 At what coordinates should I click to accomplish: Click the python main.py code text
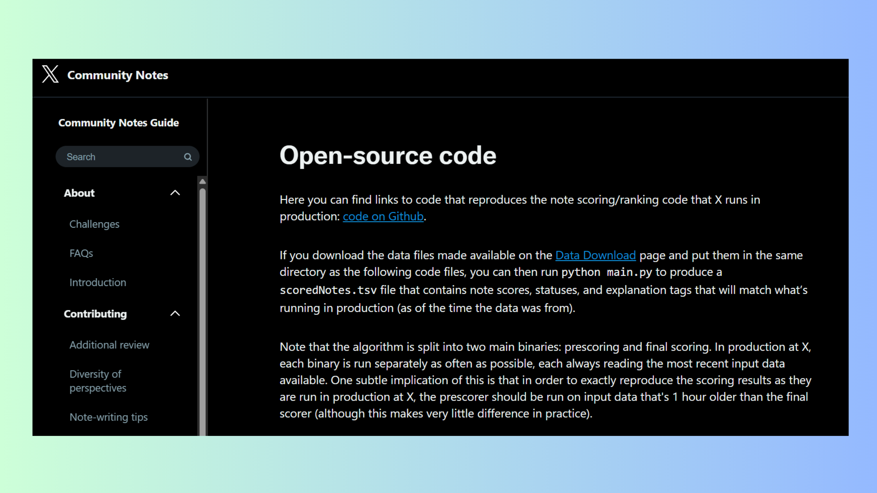pos(607,272)
